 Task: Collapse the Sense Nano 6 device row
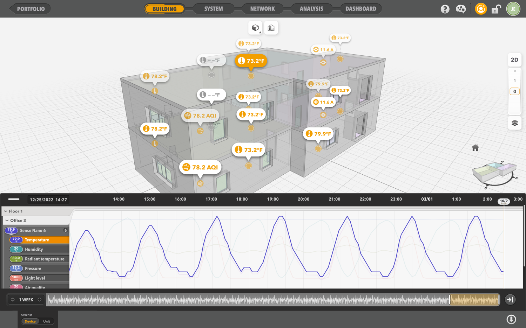[33, 231]
